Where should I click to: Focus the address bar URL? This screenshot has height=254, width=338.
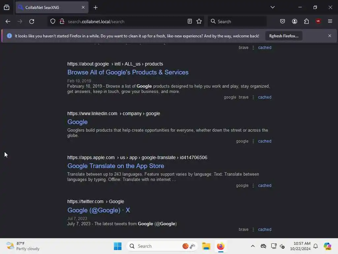click(x=126, y=21)
